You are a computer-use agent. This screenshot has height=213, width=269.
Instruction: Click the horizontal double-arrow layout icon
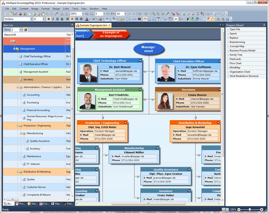tap(176, 19)
